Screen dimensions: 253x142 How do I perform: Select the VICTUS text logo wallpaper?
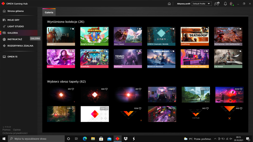(196, 114)
